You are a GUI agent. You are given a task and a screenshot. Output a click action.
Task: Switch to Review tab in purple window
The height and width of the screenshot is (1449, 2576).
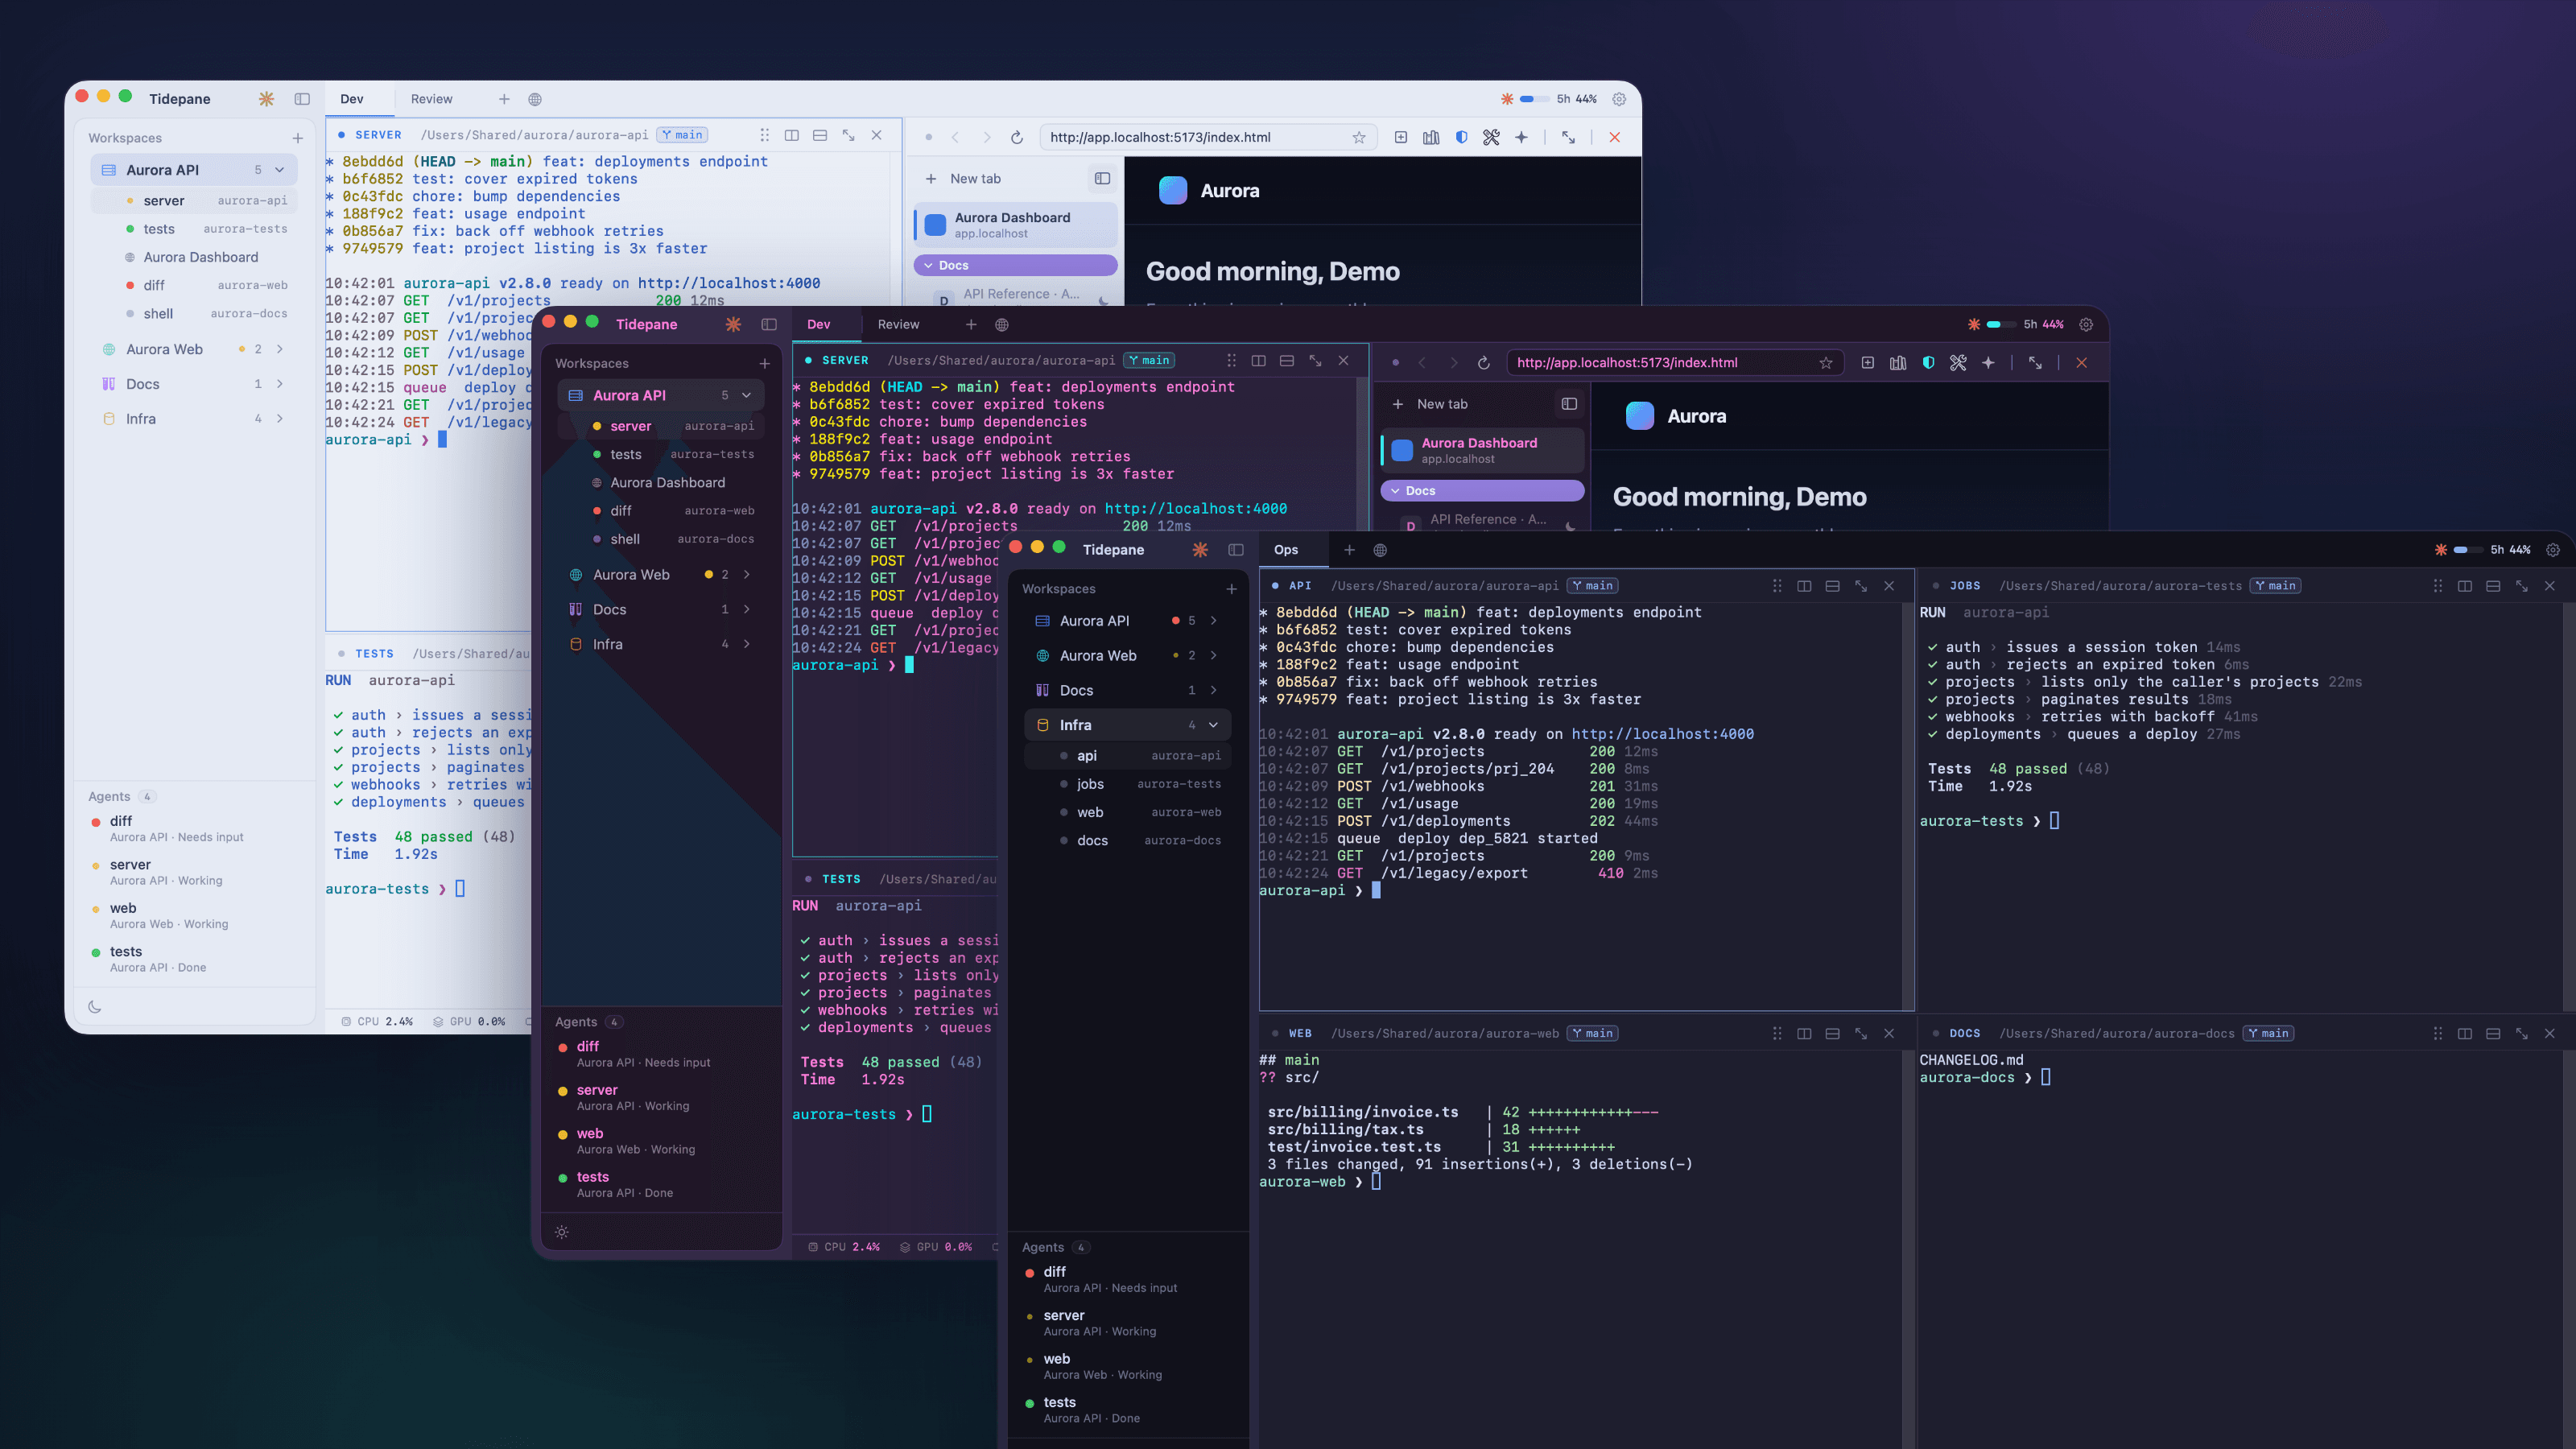coord(898,324)
